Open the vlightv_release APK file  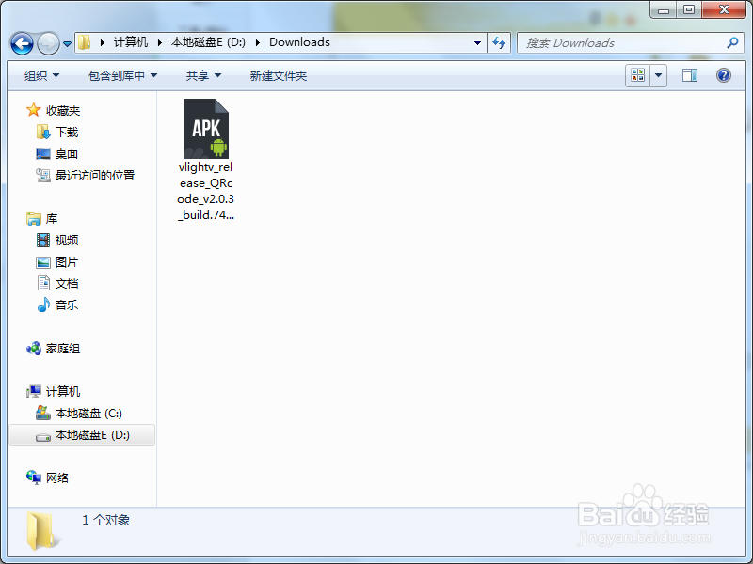pyautogui.click(x=206, y=127)
